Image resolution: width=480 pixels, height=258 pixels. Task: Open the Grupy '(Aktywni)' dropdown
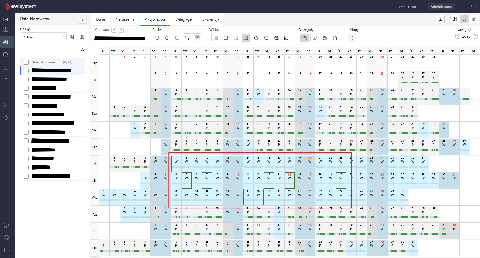tap(43, 37)
